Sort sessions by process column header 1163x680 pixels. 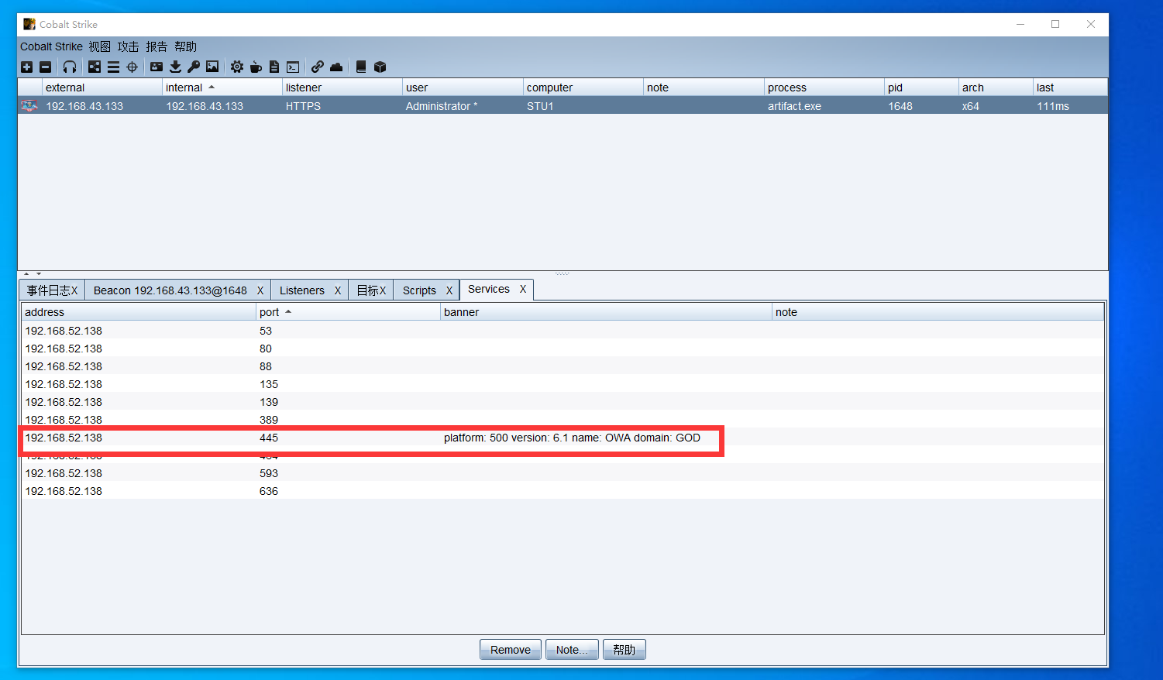[x=824, y=88]
